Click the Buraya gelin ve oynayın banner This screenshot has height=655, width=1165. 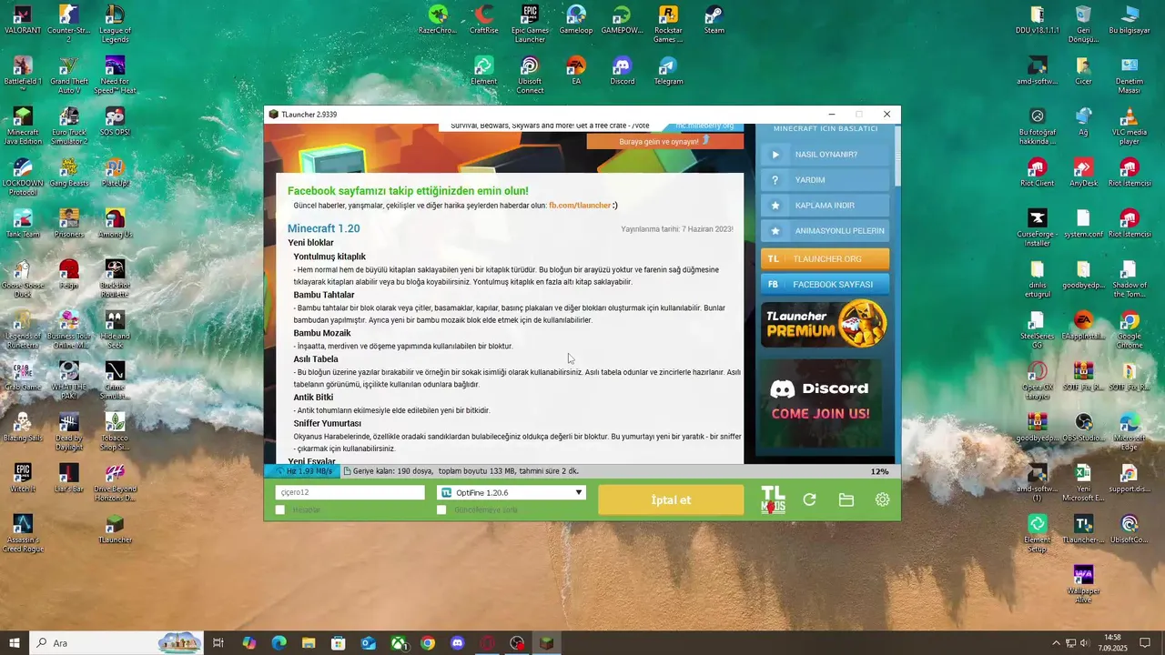[664, 141]
